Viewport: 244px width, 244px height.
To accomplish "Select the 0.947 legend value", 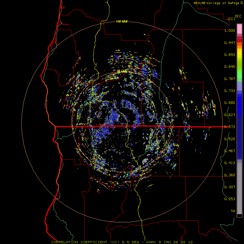I will [230, 43].
